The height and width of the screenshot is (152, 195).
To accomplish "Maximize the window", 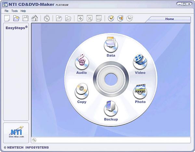I will point(184,4).
